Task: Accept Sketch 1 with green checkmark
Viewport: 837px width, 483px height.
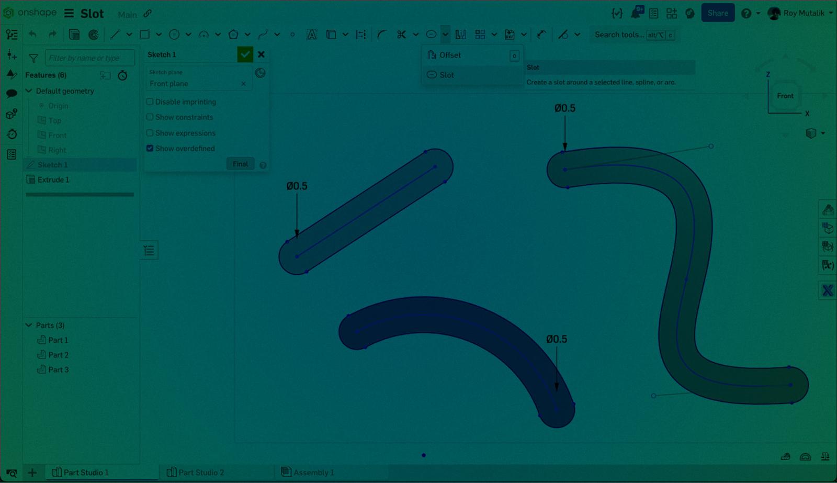Action: click(x=245, y=54)
